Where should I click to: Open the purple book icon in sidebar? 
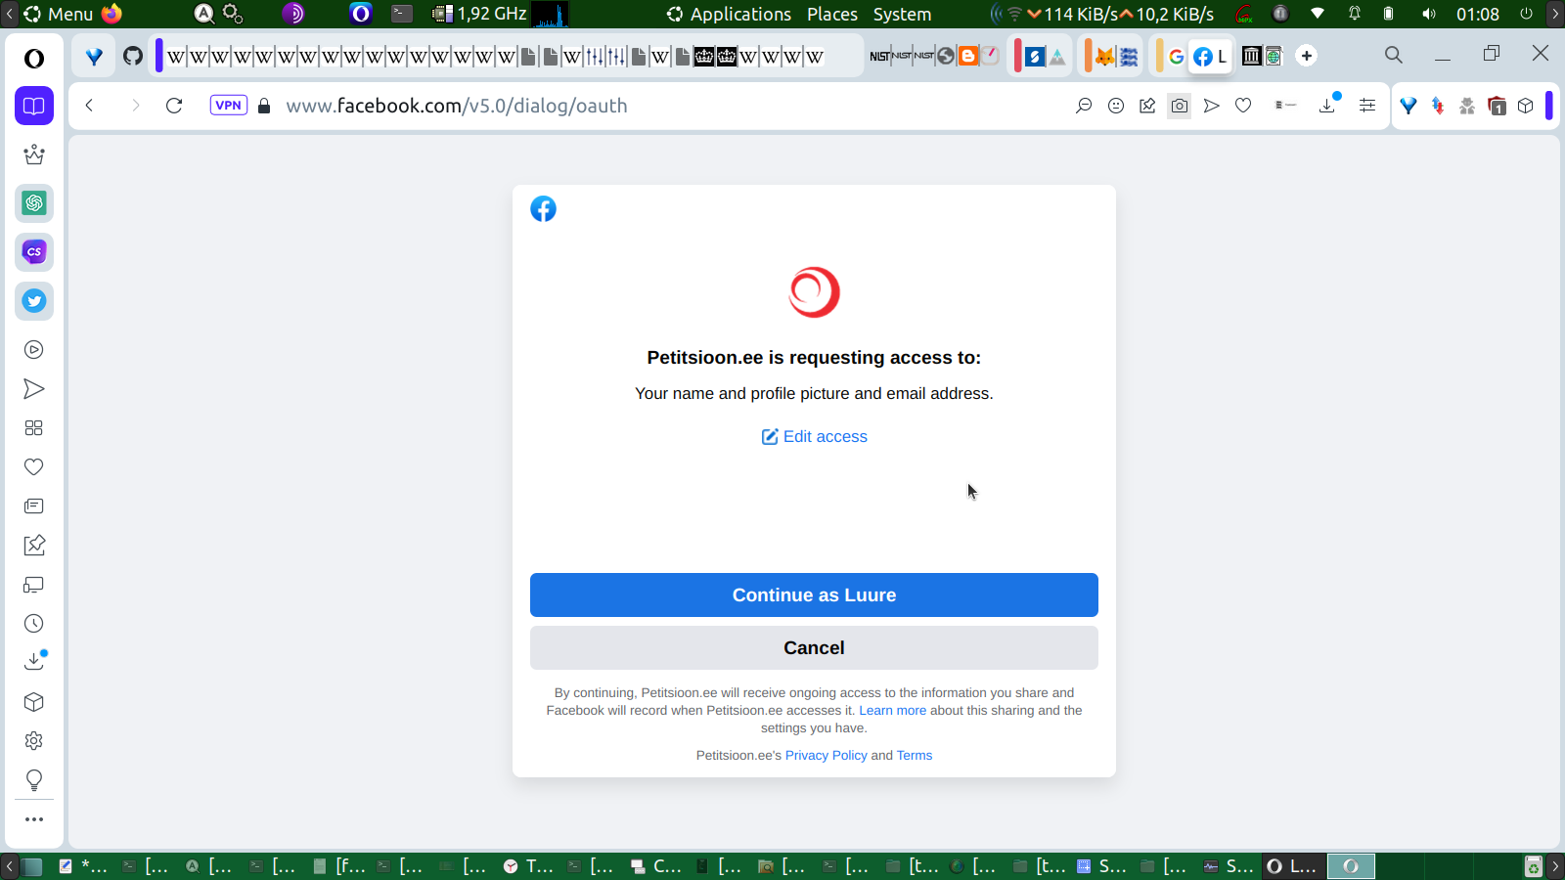pyautogui.click(x=34, y=106)
